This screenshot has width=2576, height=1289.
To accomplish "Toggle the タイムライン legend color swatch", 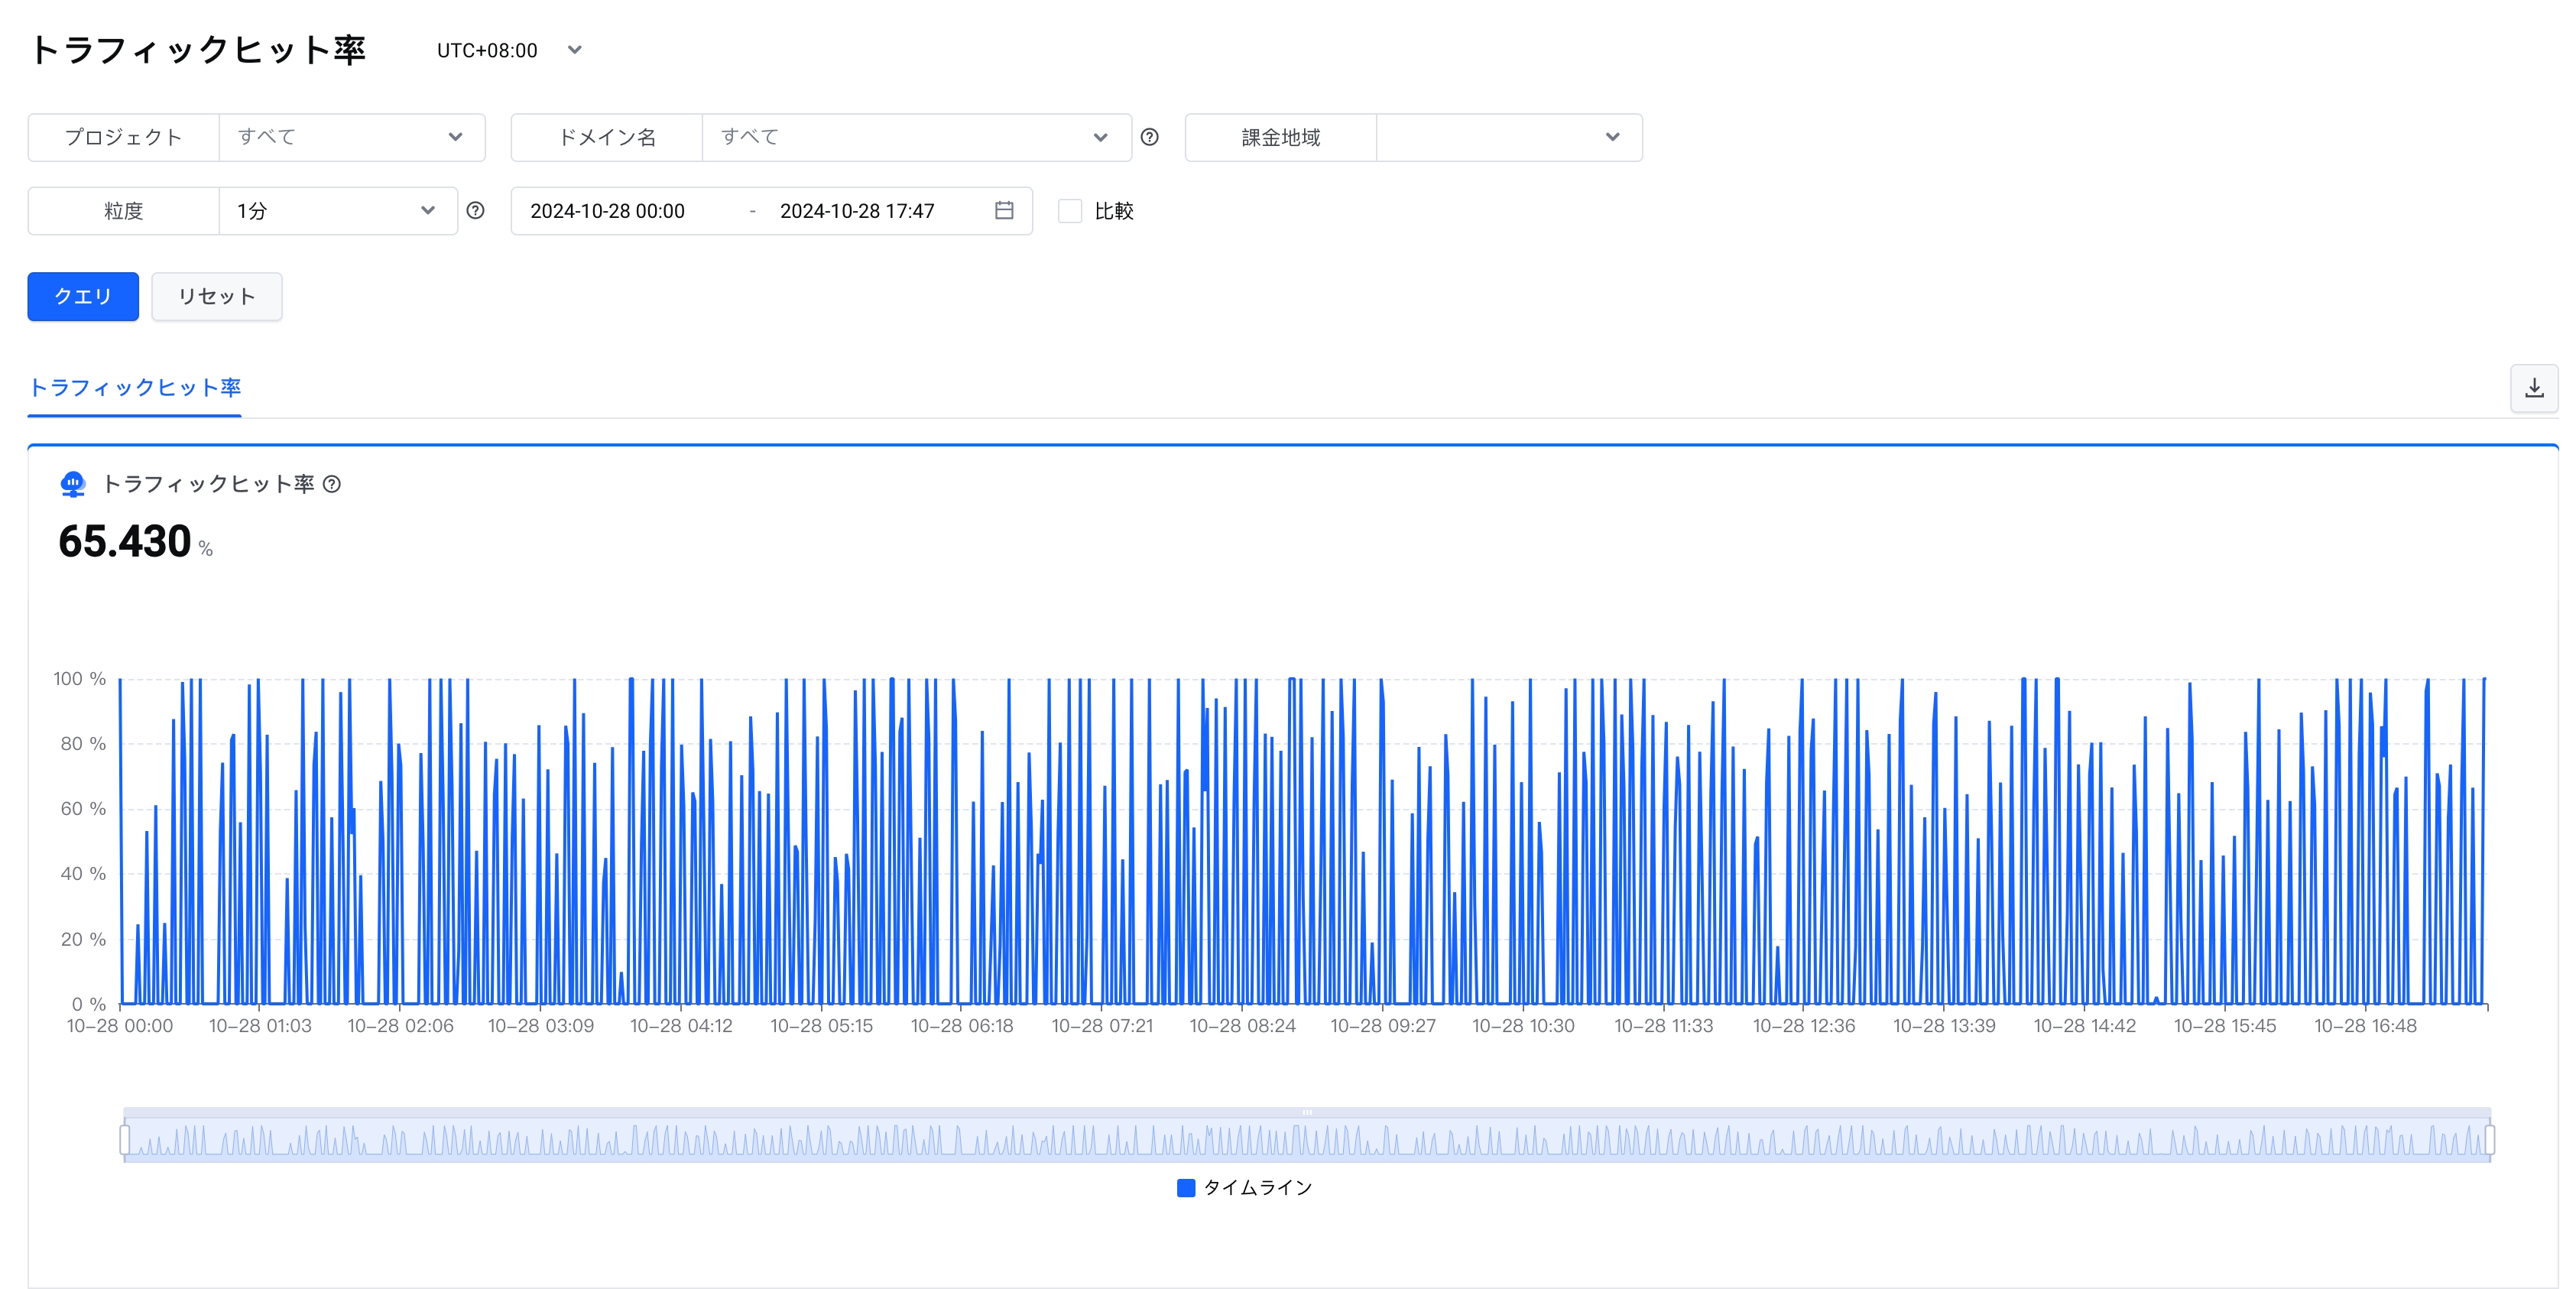I will [x=1186, y=1187].
